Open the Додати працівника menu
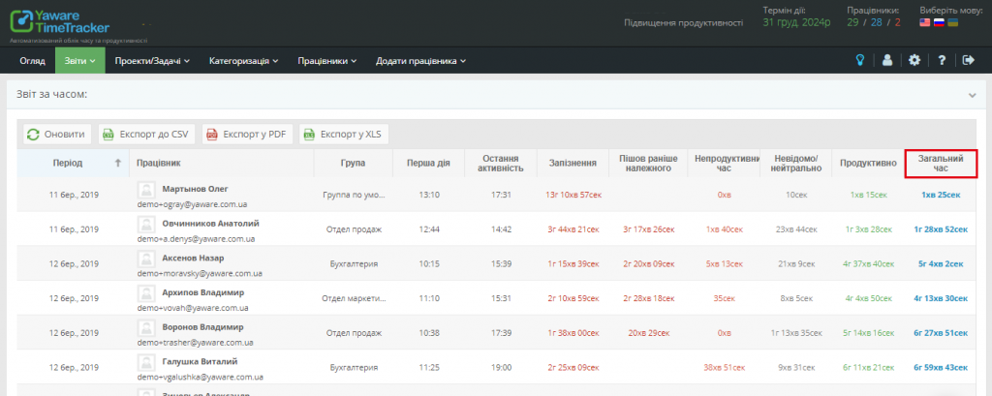This screenshot has height=396, width=992. (x=421, y=61)
